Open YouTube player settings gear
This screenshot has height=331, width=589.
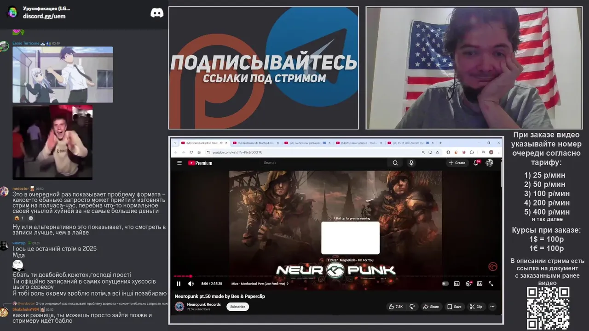[x=468, y=284]
